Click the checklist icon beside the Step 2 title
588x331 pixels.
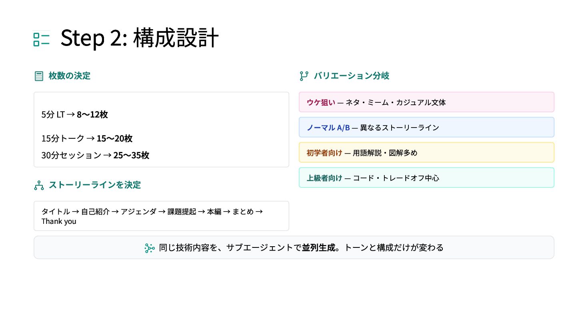41,39
